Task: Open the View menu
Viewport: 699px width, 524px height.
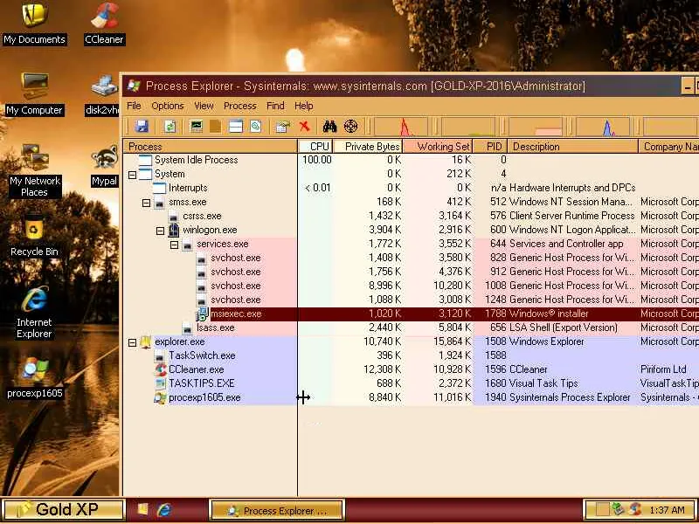Action: point(204,106)
